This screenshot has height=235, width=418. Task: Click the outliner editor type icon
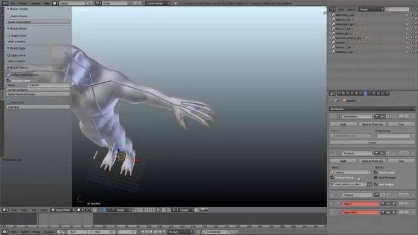pyautogui.click(x=332, y=9)
